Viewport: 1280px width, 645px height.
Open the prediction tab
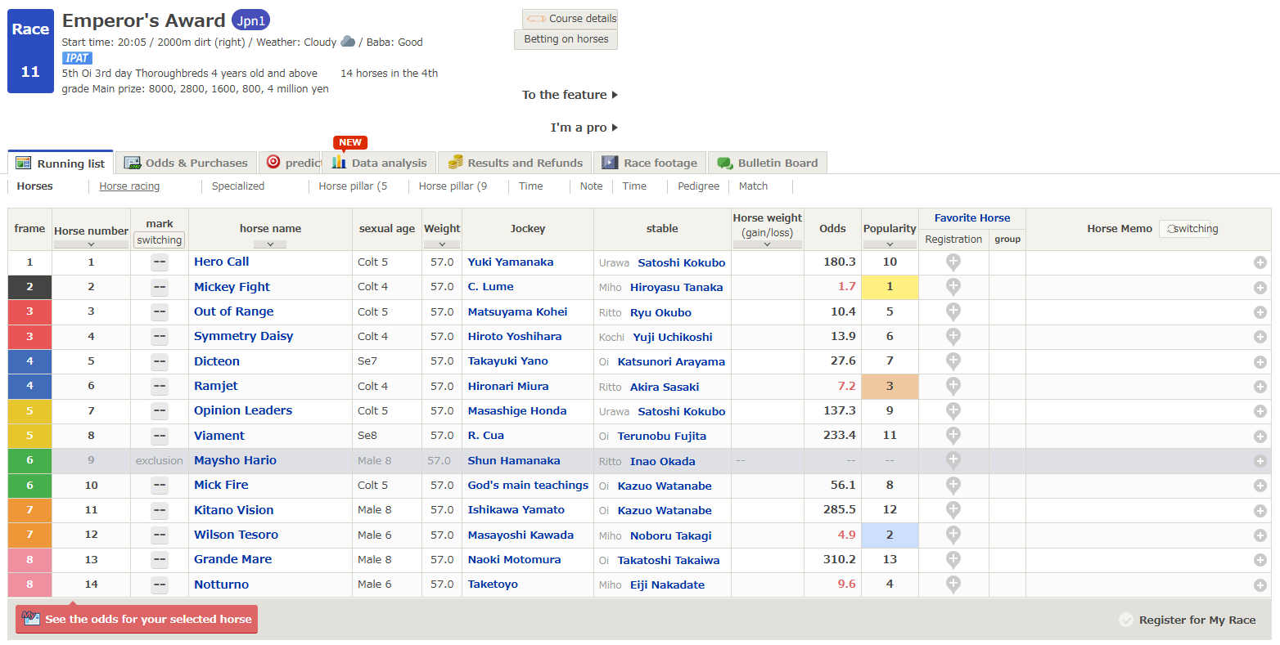pyautogui.click(x=291, y=163)
